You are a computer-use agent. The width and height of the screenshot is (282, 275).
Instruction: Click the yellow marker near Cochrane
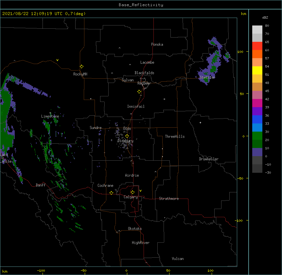111,193
